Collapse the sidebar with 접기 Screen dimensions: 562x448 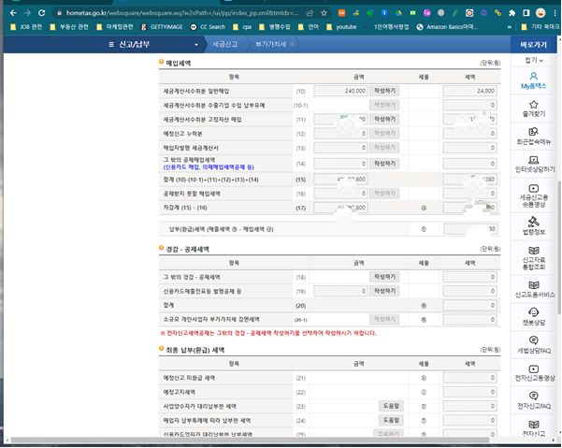pos(534,60)
